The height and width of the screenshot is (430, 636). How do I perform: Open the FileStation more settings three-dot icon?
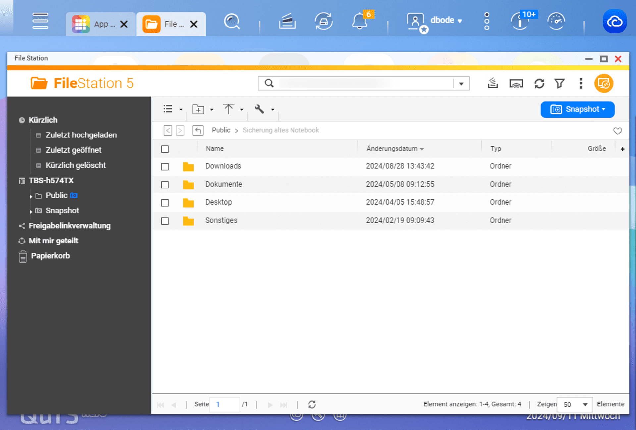tap(581, 83)
